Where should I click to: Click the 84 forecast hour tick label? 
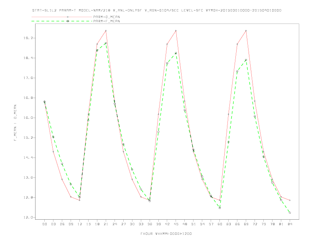click(290, 224)
